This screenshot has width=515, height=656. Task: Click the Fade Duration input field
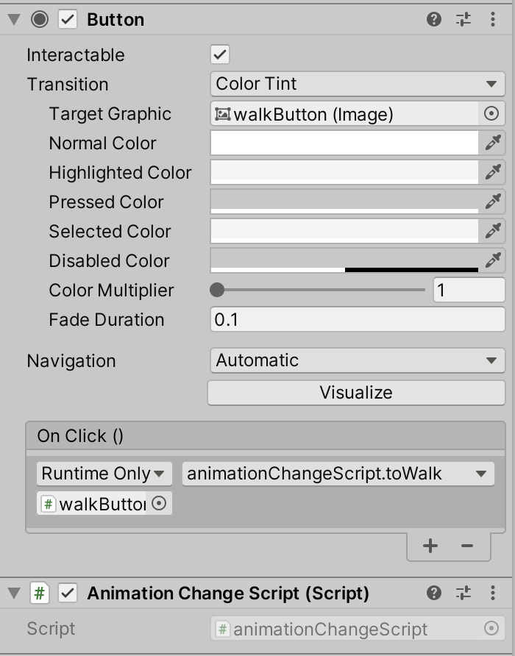pyautogui.click(x=358, y=319)
